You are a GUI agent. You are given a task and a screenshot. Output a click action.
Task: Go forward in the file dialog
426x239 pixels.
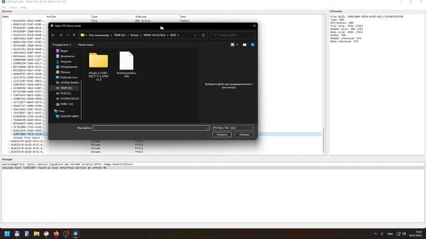pyautogui.click(x=61, y=35)
